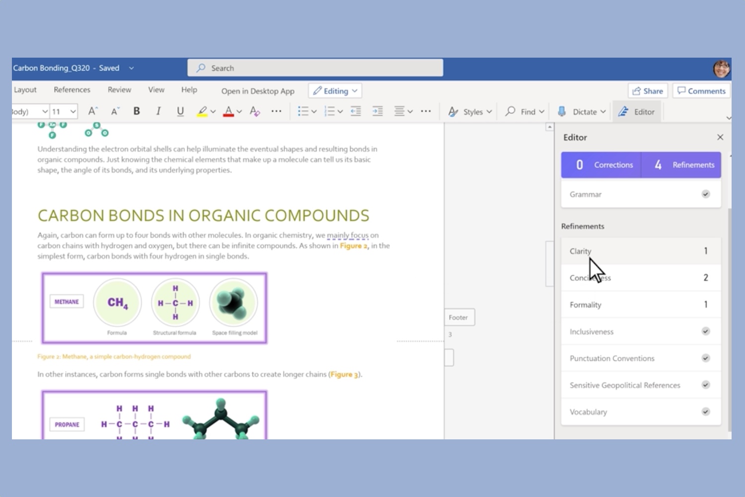Switch to the Review ribbon tab

[119, 90]
